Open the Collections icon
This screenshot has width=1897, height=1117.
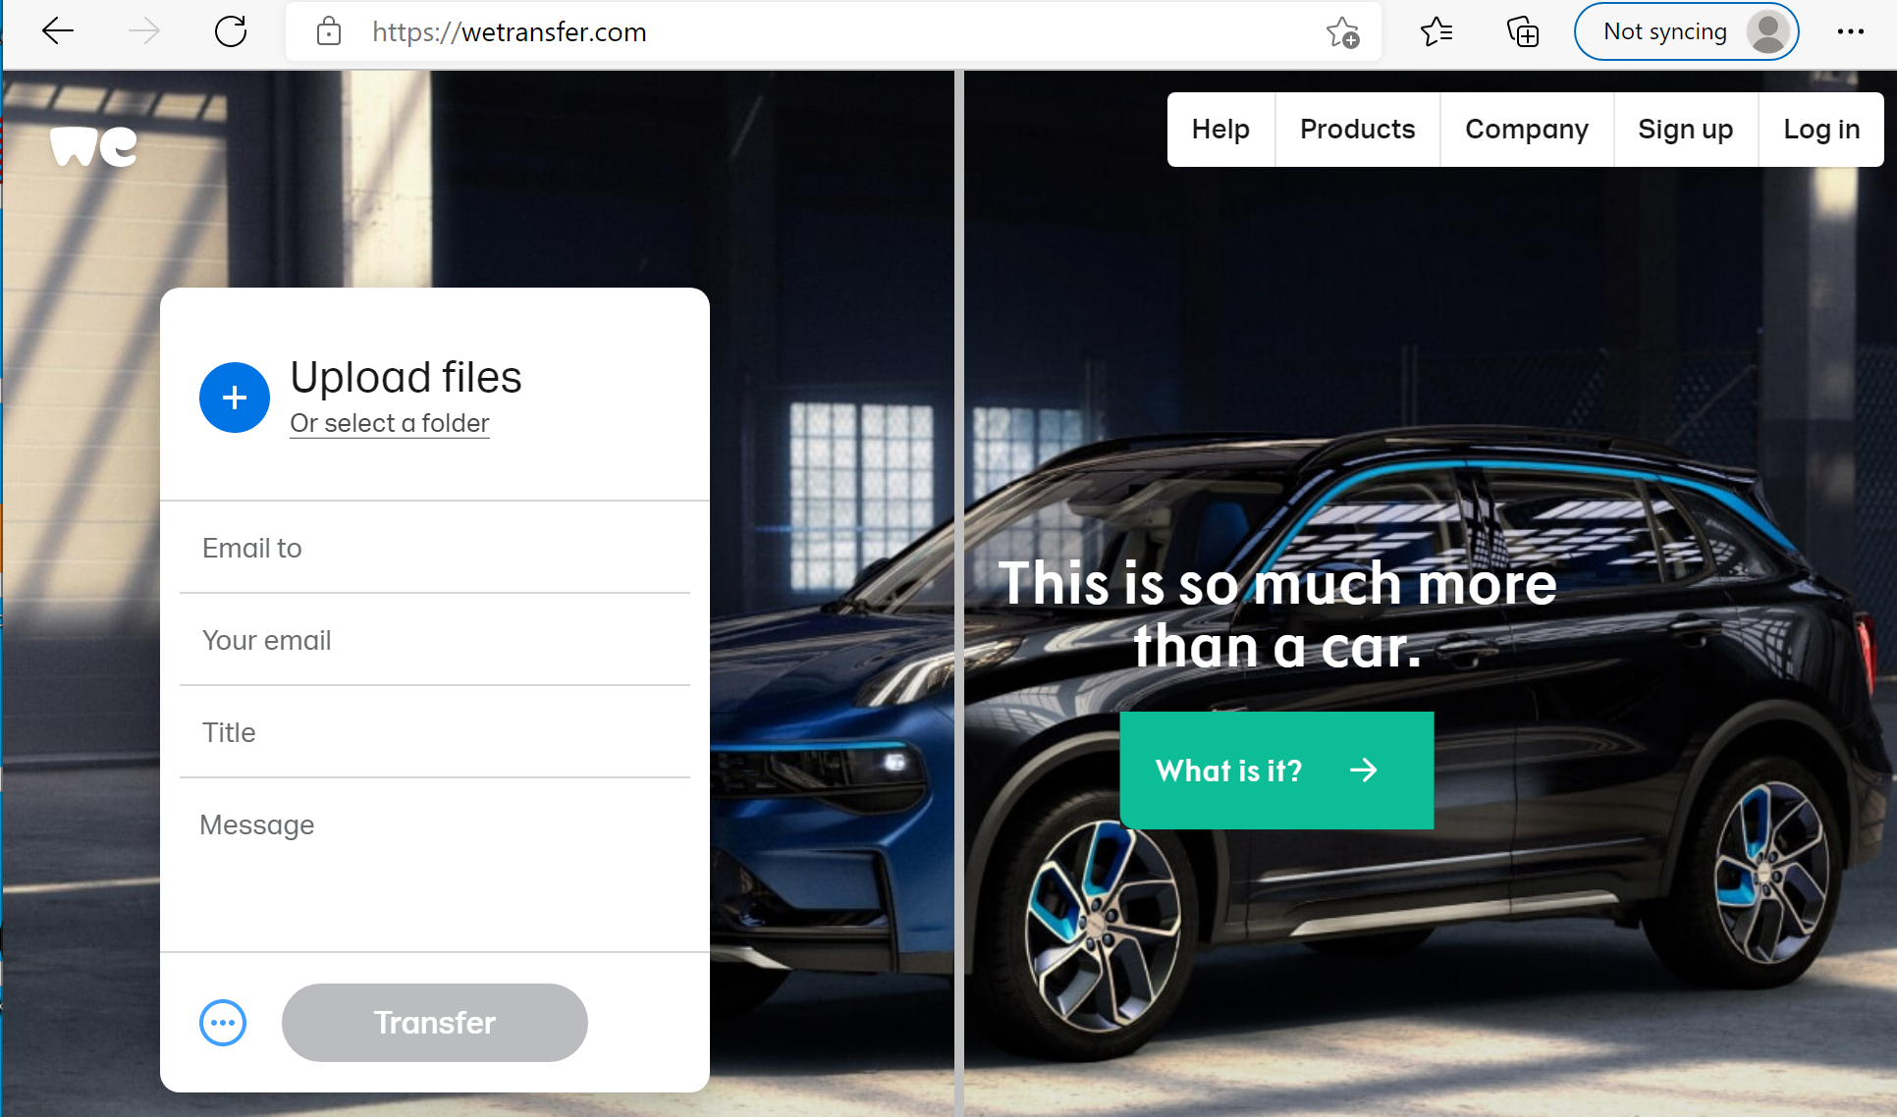point(1523,32)
